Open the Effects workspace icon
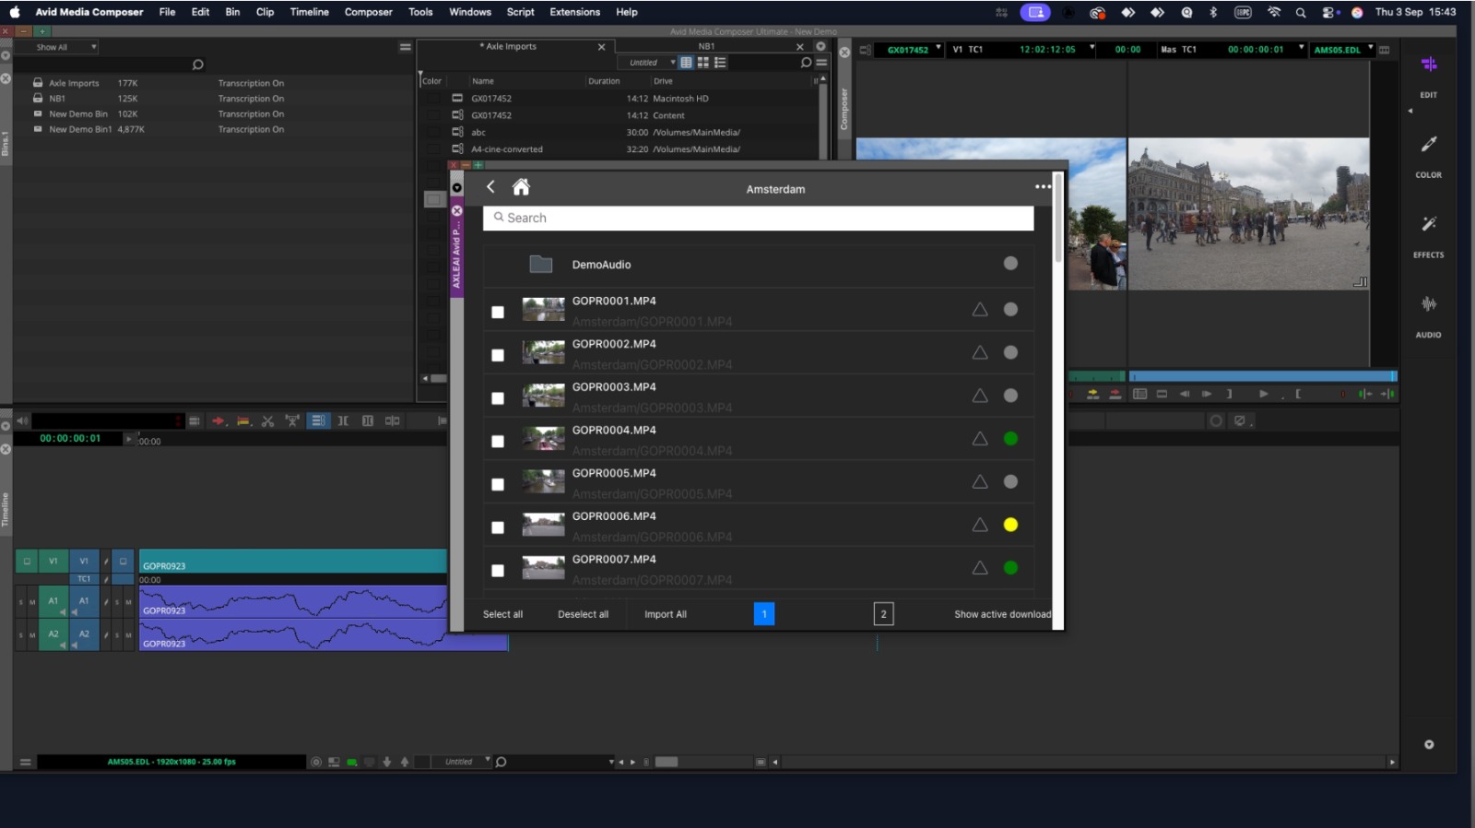Viewport: 1475px width, 828px height. [x=1428, y=224]
